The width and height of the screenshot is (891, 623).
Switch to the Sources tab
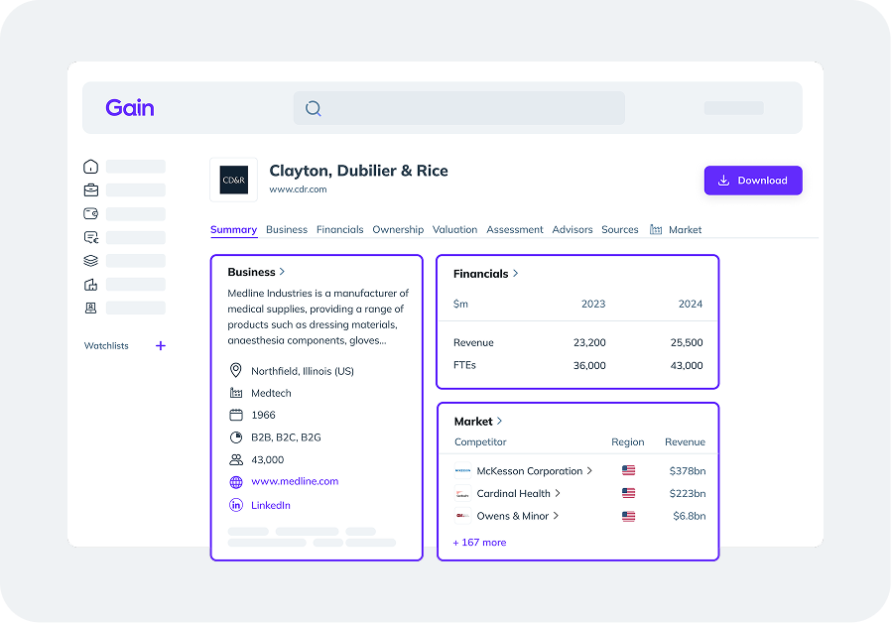[620, 229]
